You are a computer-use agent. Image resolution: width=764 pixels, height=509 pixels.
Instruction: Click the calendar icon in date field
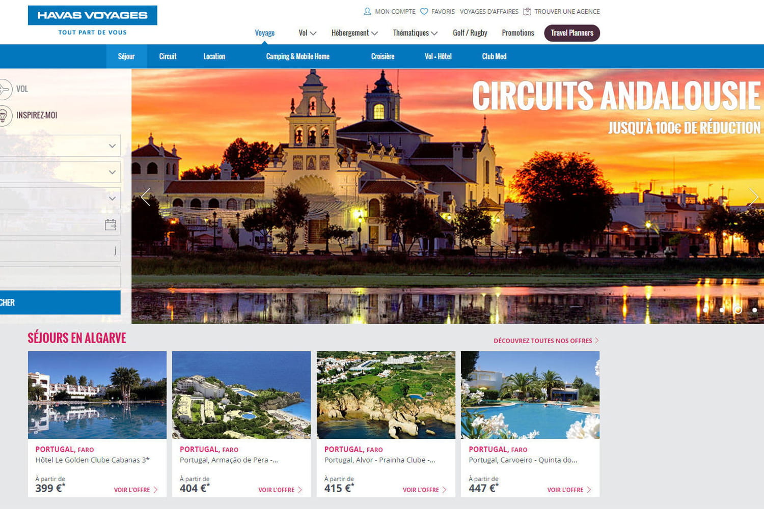(x=111, y=224)
